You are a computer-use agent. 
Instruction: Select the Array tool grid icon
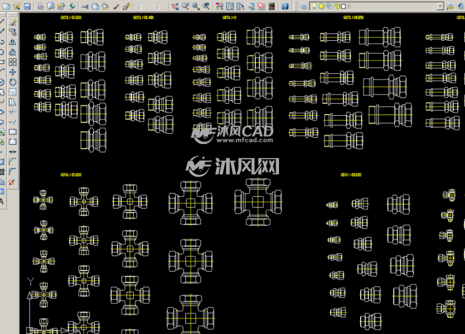tap(12, 62)
